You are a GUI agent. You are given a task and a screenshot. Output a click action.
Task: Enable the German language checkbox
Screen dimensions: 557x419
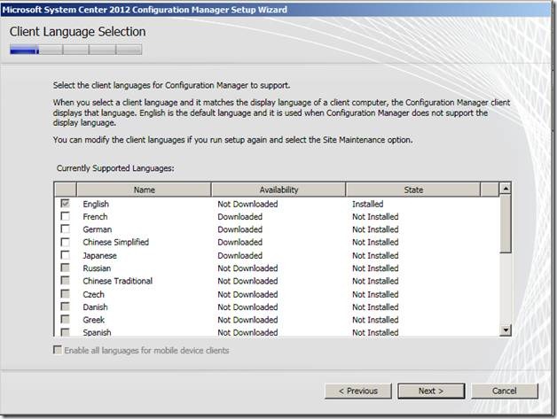65,229
